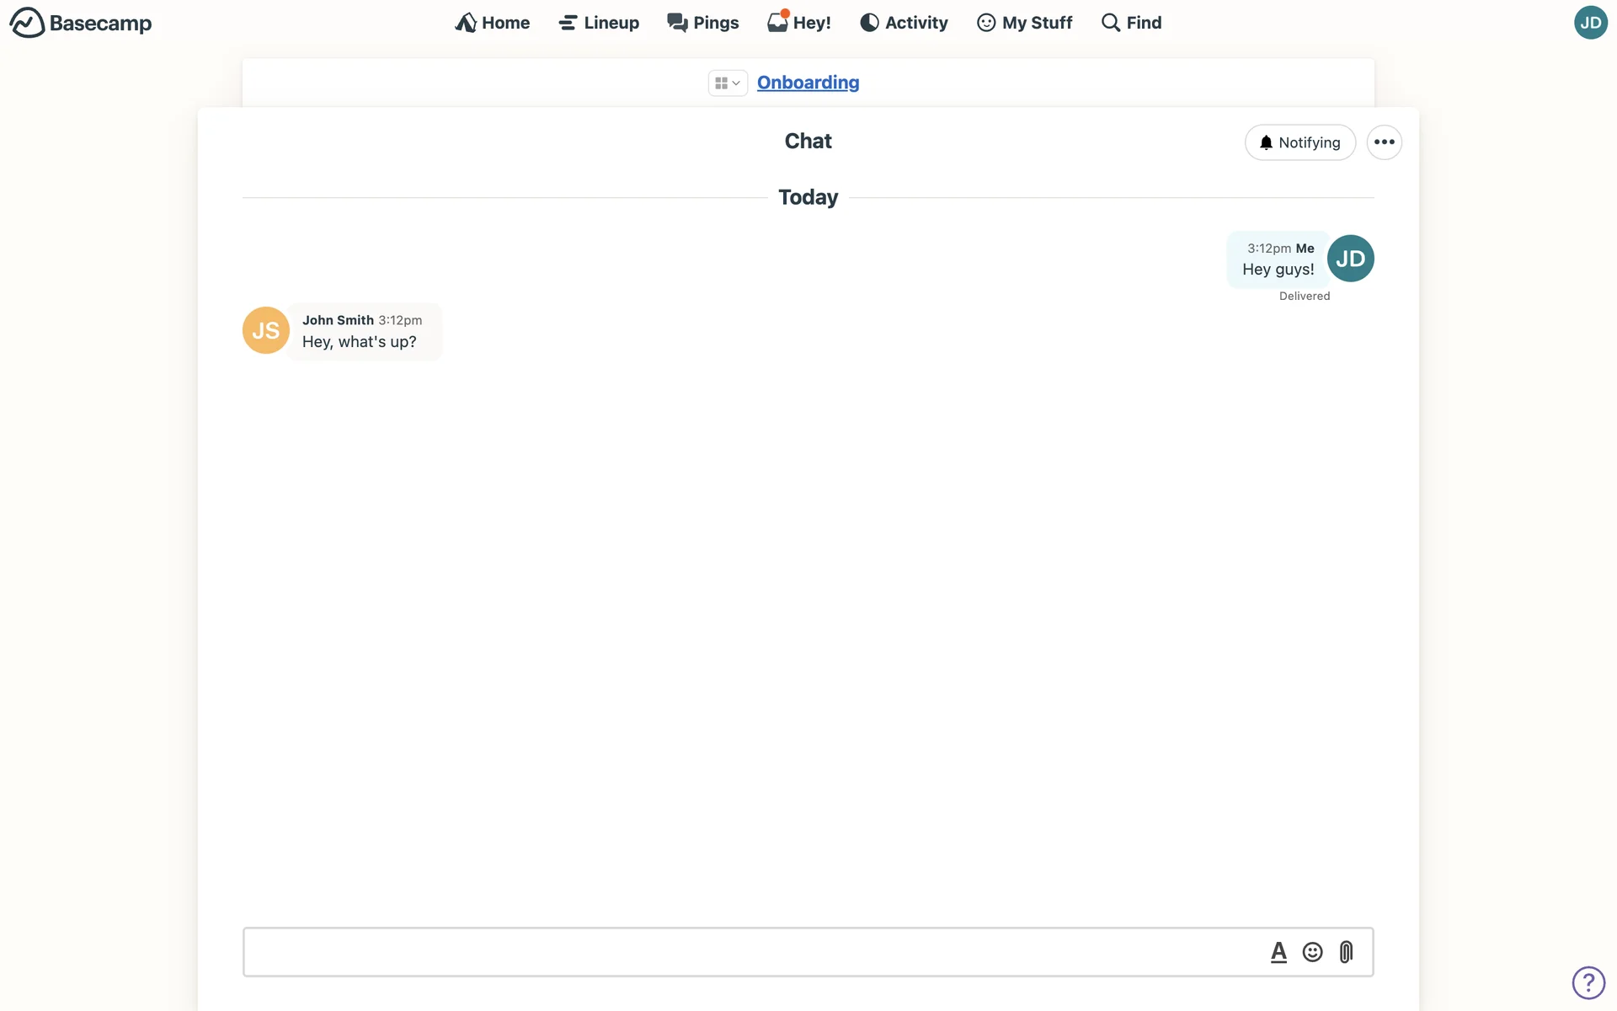Follow the Onboarding project link
The width and height of the screenshot is (1617, 1011).
[808, 83]
